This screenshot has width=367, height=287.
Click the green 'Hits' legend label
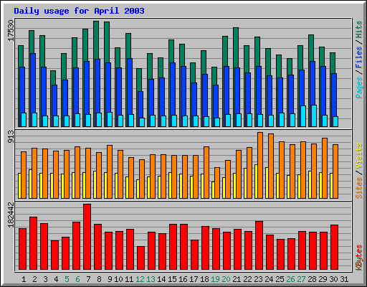tap(358, 29)
